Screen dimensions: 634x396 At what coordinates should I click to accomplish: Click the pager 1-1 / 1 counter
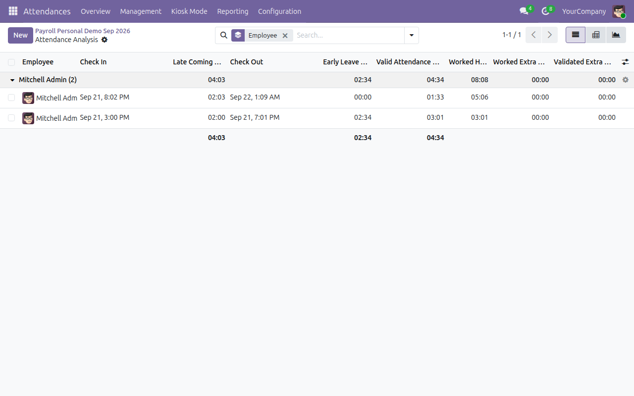(x=512, y=35)
